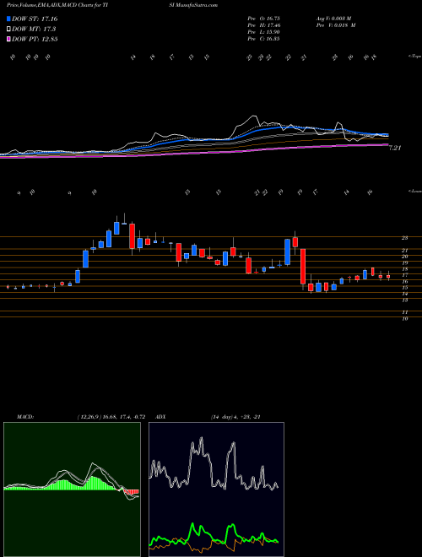Click inside the green MACD histogram panel
This screenshot has width=422, height=557.
pyautogui.click(x=72, y=489)
